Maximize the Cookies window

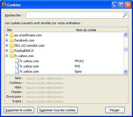tap(121, 5)
